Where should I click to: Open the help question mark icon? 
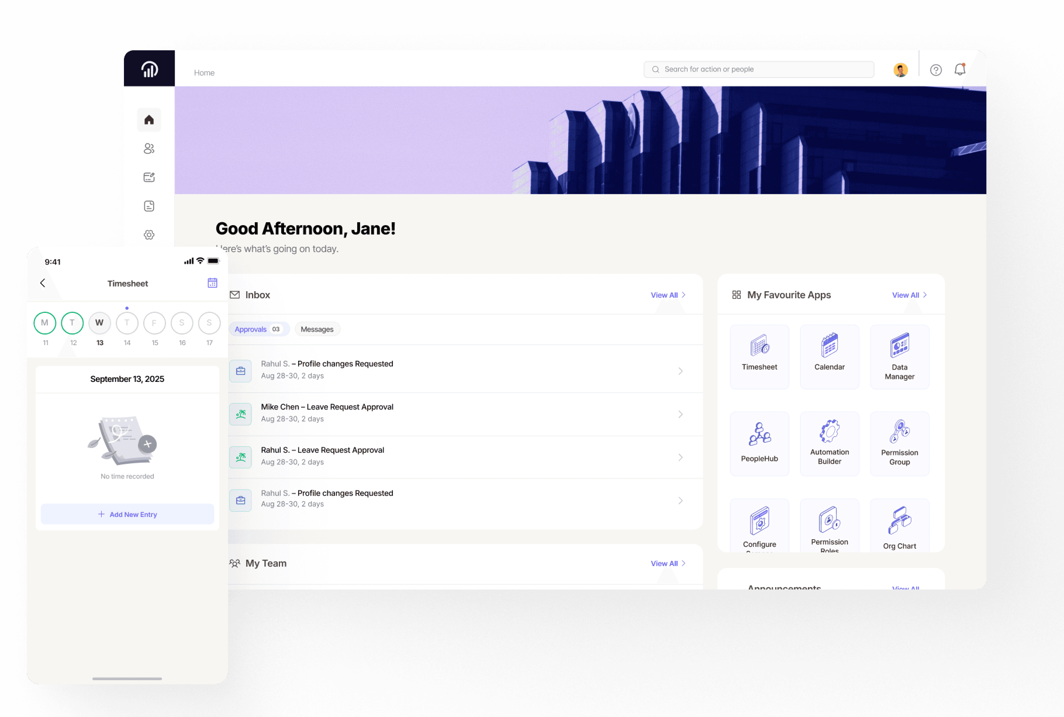[x=936, y=70]
